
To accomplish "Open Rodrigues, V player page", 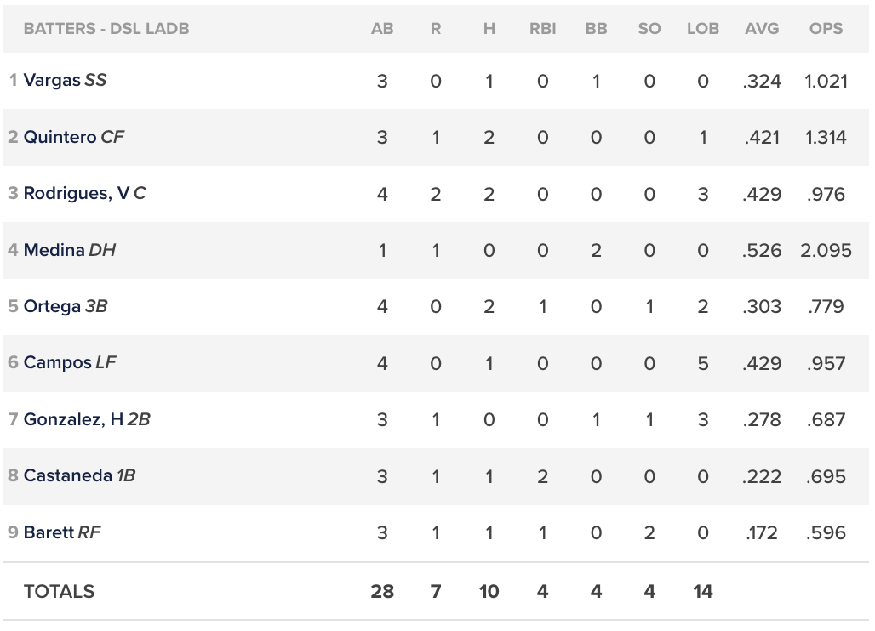I will (76, 194).
